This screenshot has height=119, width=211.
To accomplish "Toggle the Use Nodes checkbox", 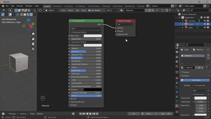I will 89,10.
